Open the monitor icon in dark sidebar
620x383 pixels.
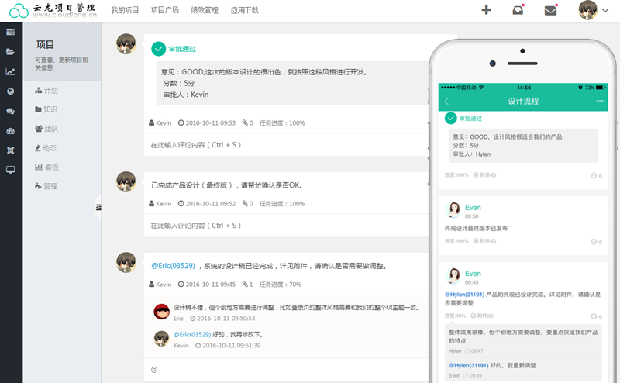10,169
